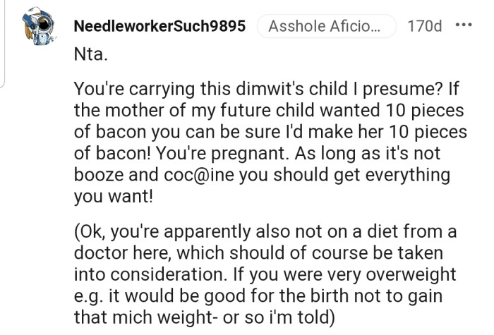The image size is (494, 335).
Task: Click the line starting "(Ok, you're apparently"
Action: coord(265,233)
